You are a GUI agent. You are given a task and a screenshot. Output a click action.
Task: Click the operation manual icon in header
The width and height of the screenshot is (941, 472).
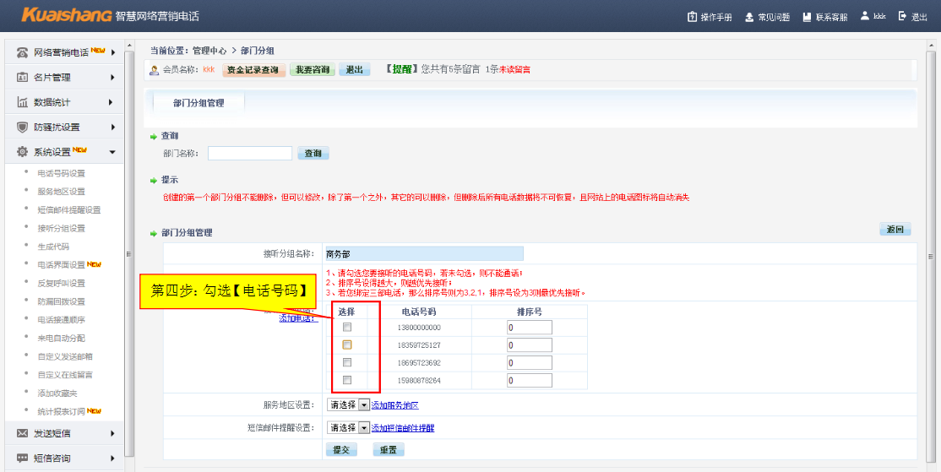pyautogui.click(x=693, y=17)
